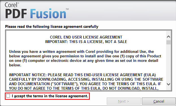The image size is (176, 106).
Task: Click the Corel brand name logo
Action: [11, 5]
